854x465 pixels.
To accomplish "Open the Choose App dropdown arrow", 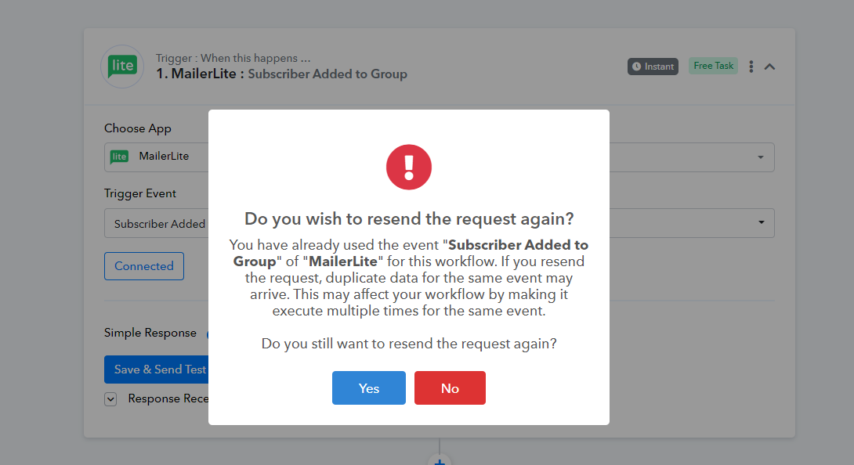I will click(761, 157).
